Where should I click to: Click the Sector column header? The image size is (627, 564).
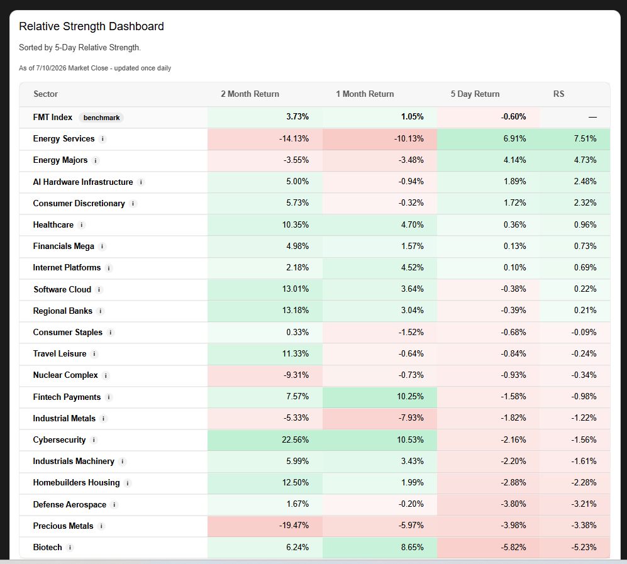tap(45, 94)
